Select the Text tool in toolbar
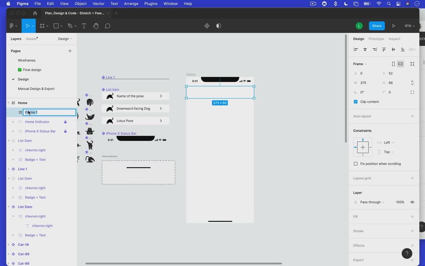 pos(84,26)
